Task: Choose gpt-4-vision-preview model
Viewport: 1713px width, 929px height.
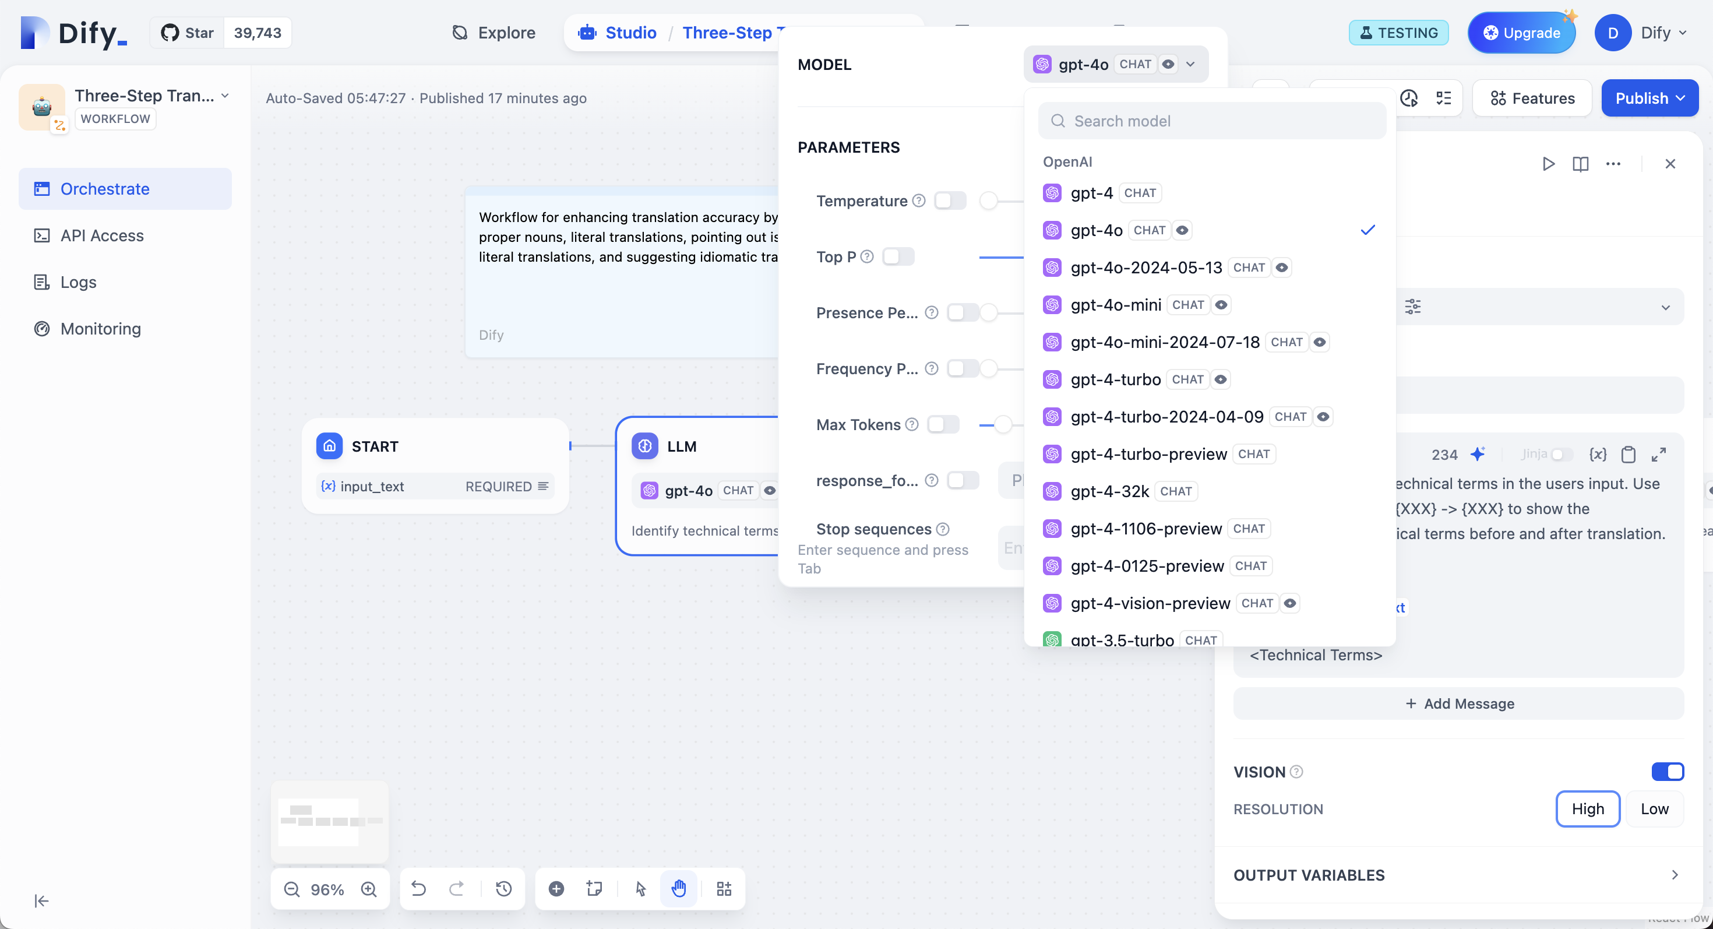Action: tap(1210, 603)
